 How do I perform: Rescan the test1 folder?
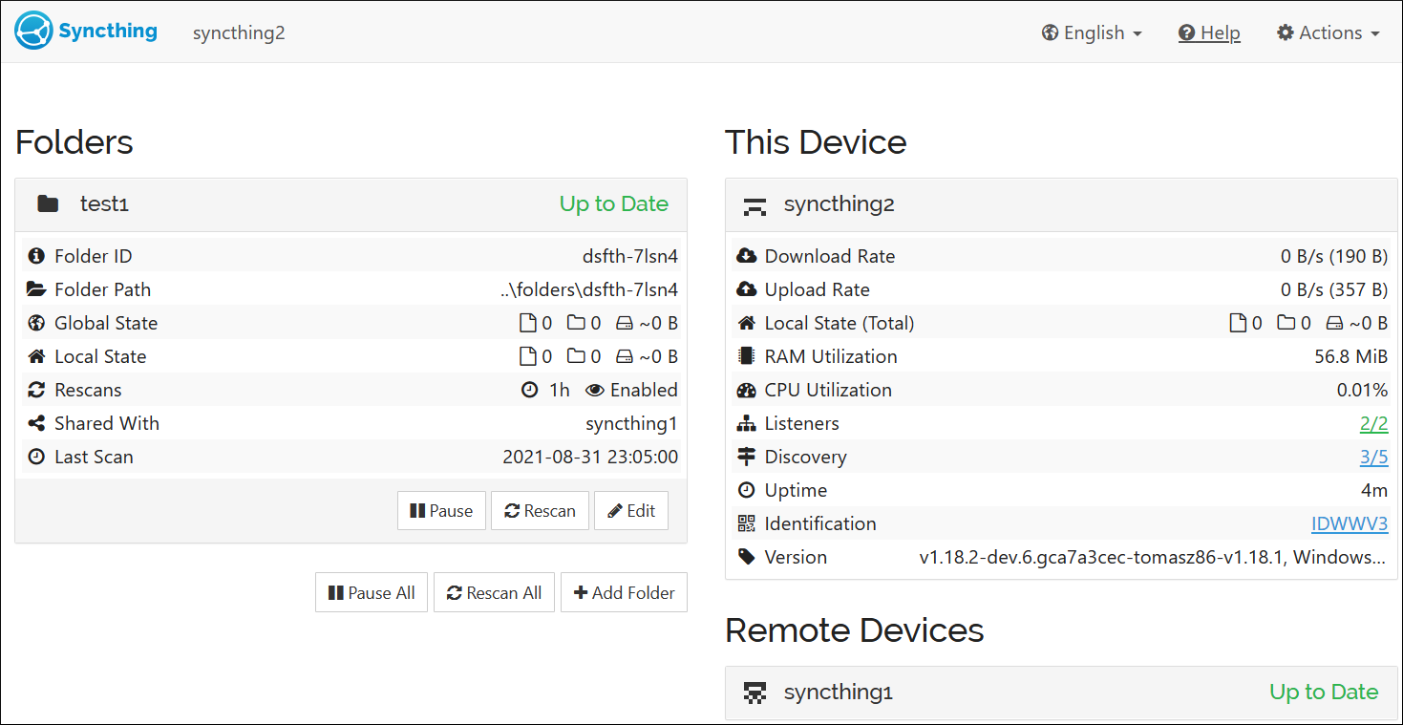tap(540, 510)
